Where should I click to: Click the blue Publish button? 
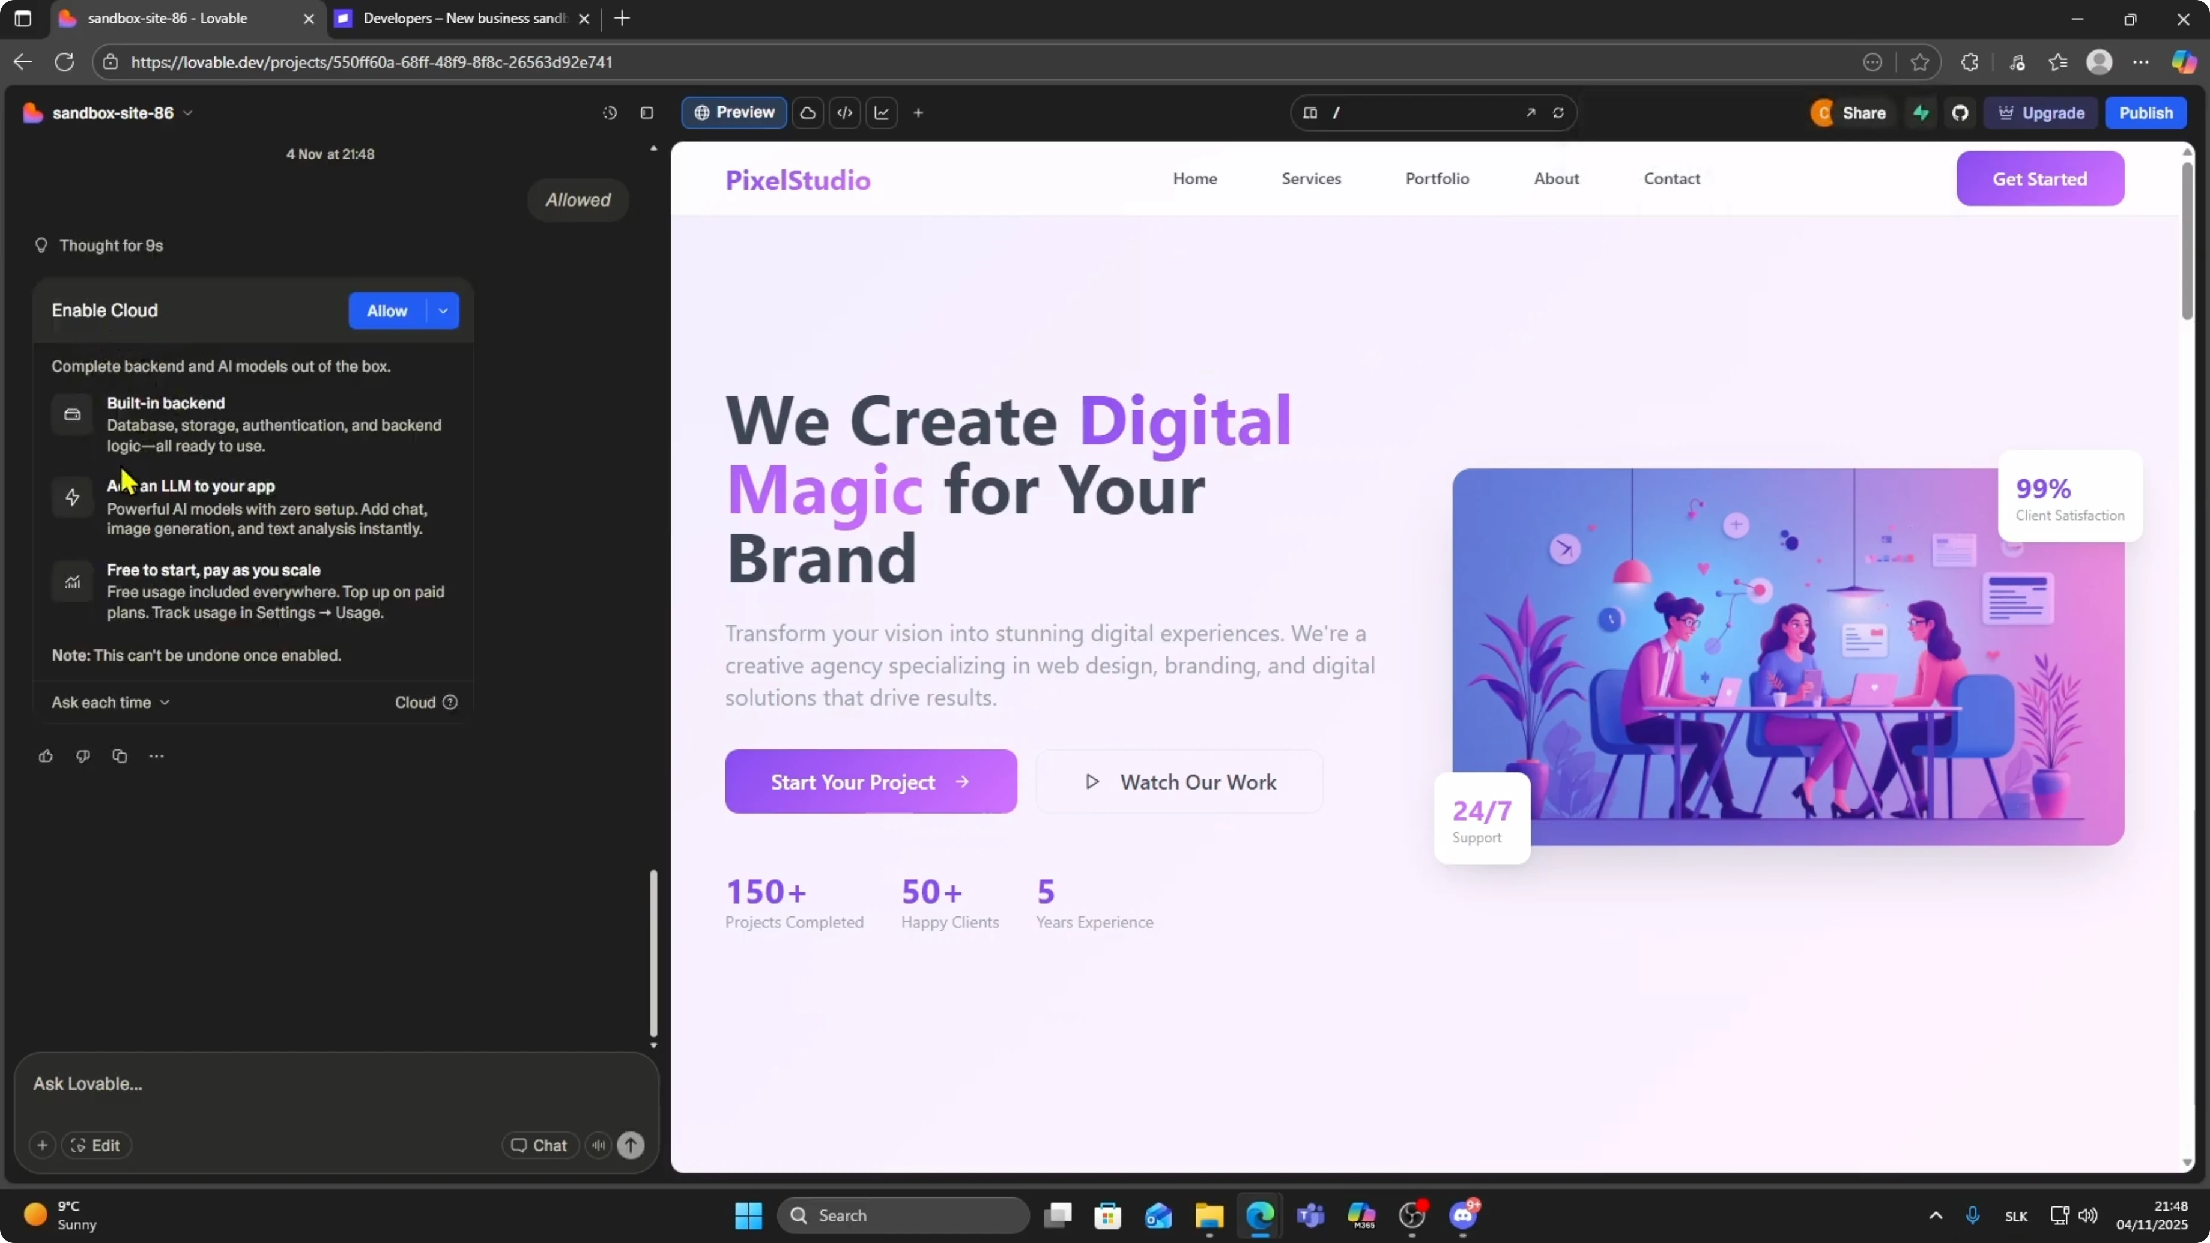tap(2146, 112)
